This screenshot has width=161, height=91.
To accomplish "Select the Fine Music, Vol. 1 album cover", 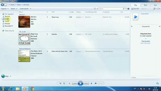I will point(24,56).
